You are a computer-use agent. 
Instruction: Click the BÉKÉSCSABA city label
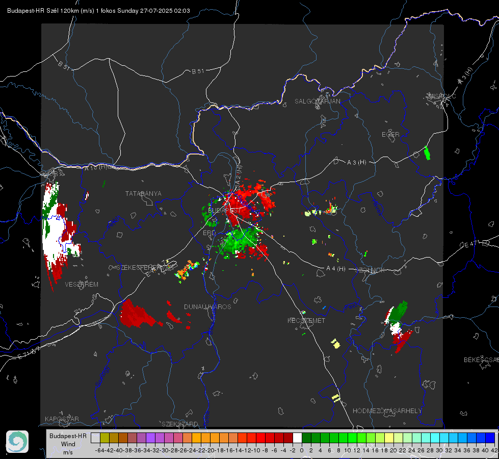click(x=481, y=360)
